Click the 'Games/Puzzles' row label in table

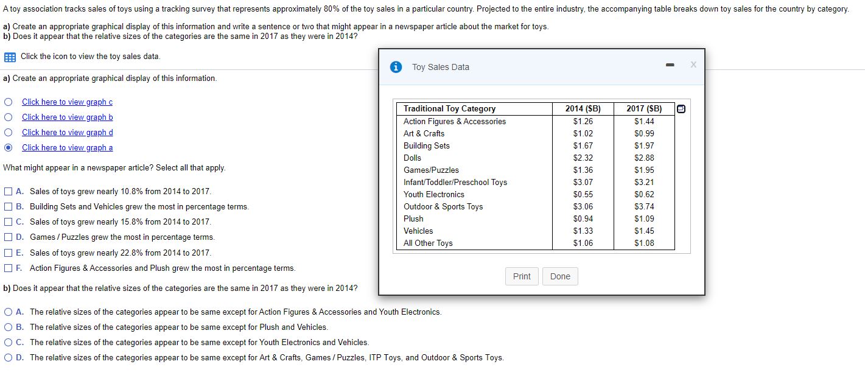[431, 170]
